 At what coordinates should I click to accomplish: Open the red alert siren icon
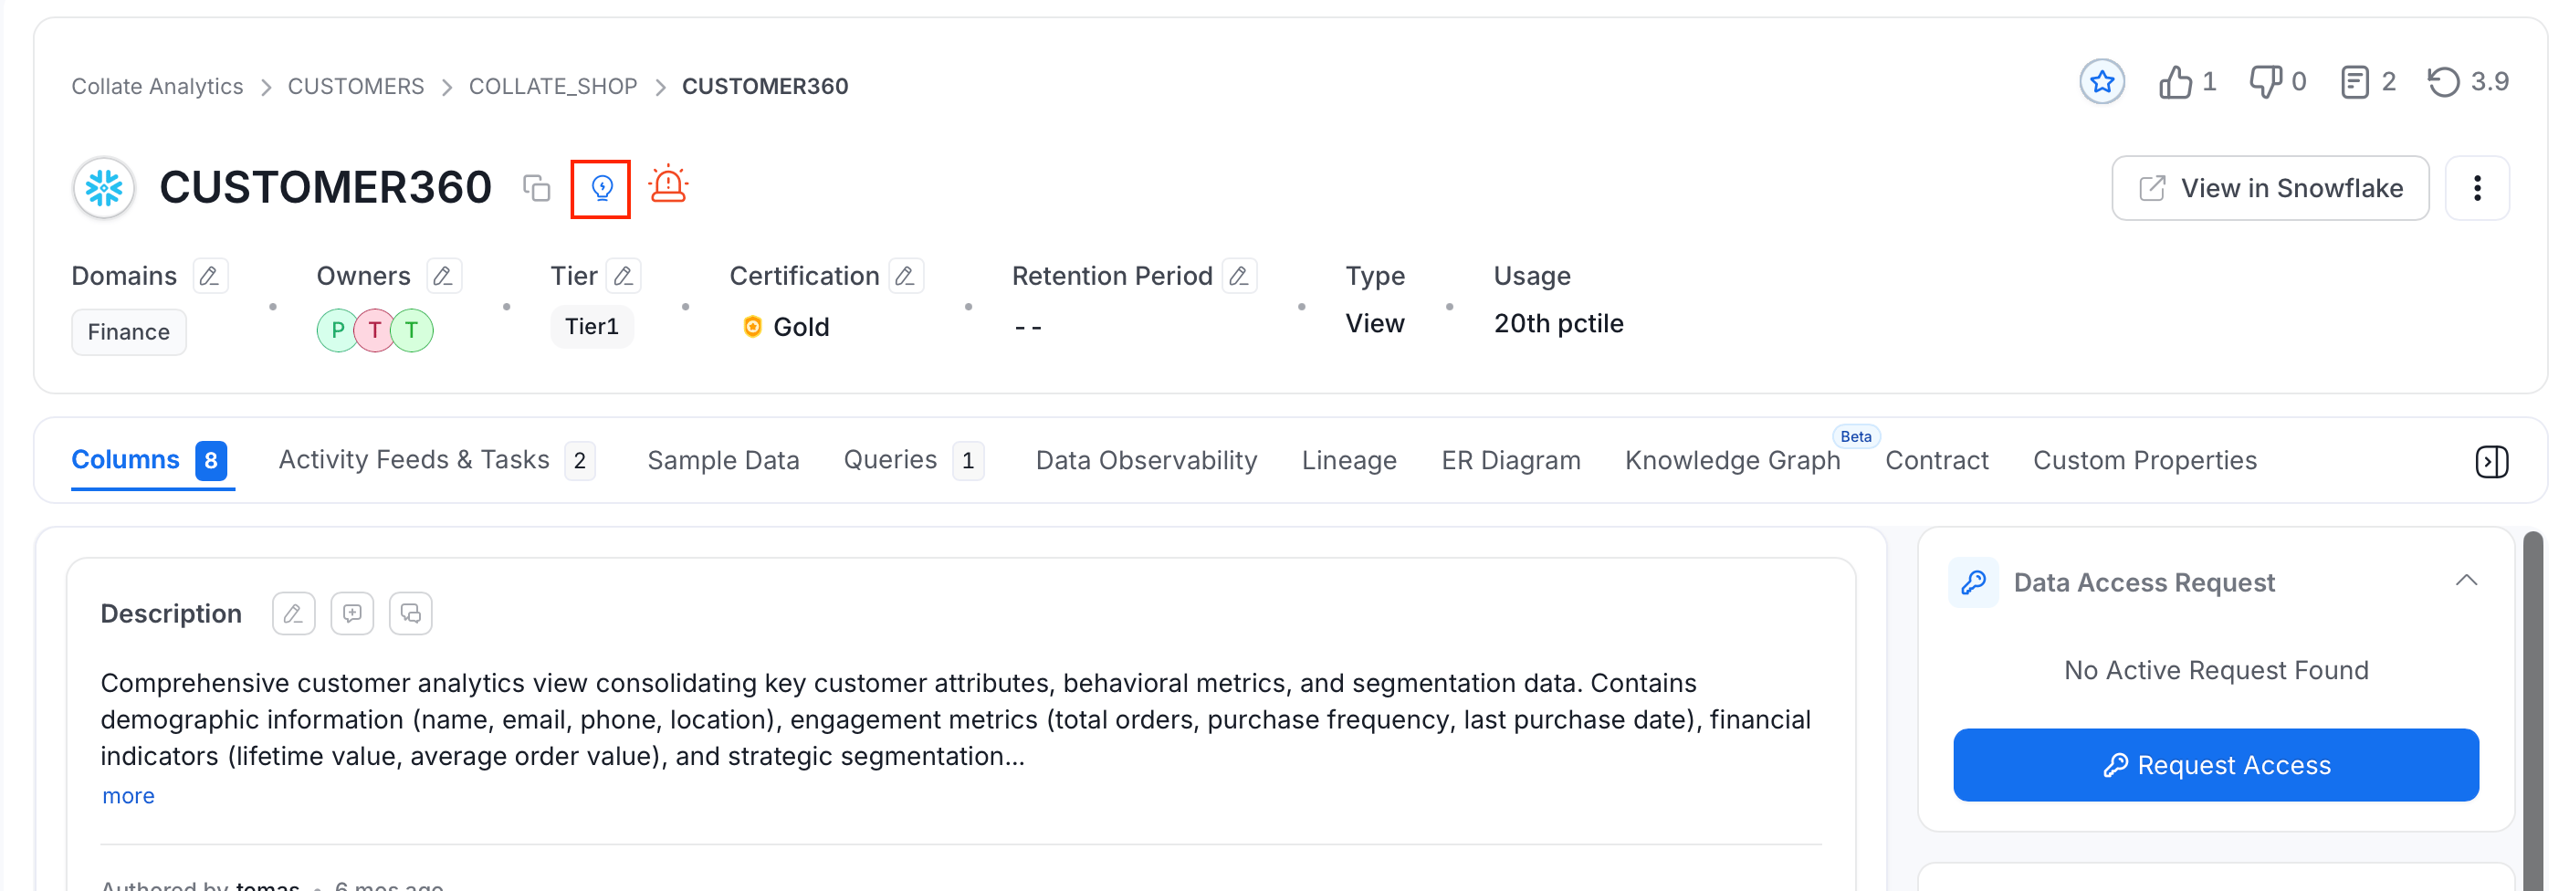668,185
